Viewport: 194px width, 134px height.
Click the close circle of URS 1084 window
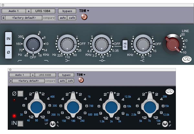3,5
